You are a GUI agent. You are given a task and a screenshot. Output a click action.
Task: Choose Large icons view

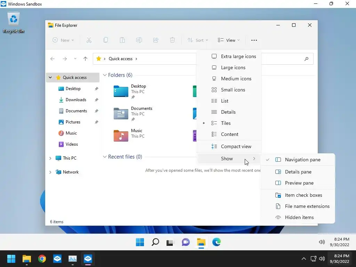[229, 67]
